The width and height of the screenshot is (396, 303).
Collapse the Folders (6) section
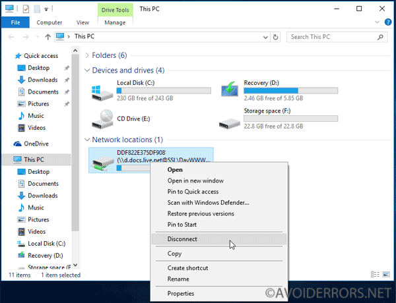(x=86, y=55)
